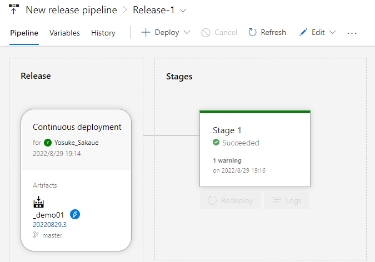
Task: Click the master branch icon
Action: [36, 235]
